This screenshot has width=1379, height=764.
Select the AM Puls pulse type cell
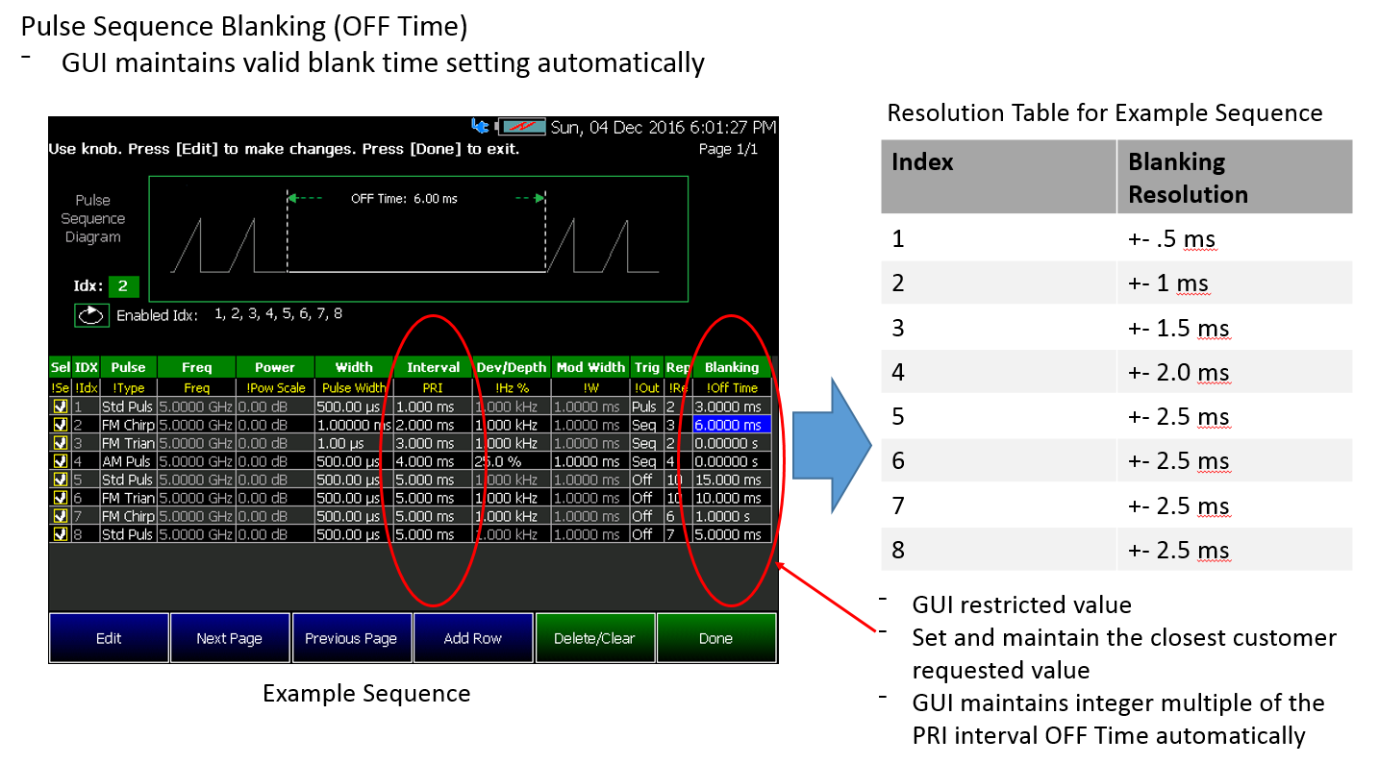tap(128, 461)
